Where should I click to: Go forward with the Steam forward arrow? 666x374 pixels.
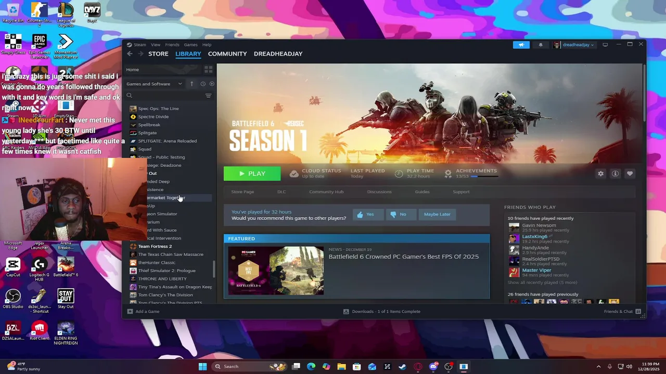pos(140,54)
